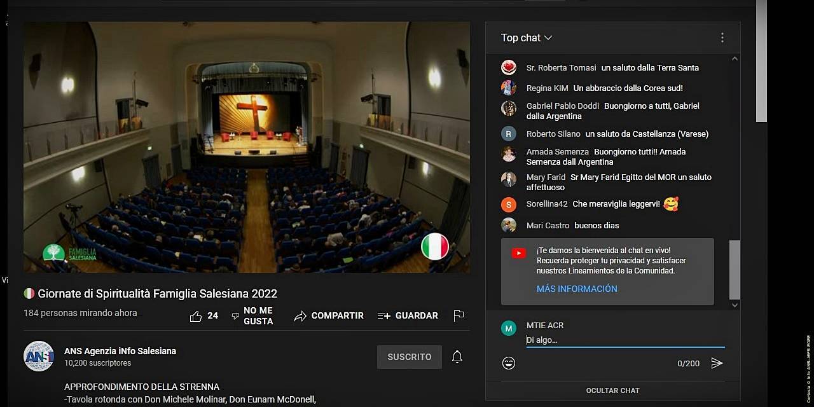
Task: Click the page vertical scrollbar thumb
Action: (761, 60)
